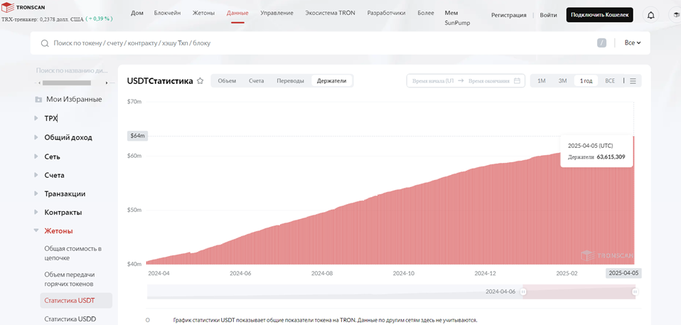Select the Держатели chart toggle

[x=332, y=81]
